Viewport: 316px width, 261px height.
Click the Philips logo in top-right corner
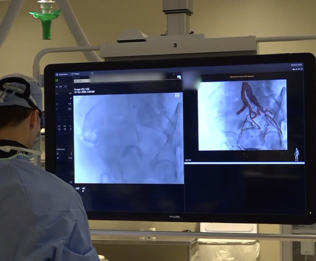[297, 65]
